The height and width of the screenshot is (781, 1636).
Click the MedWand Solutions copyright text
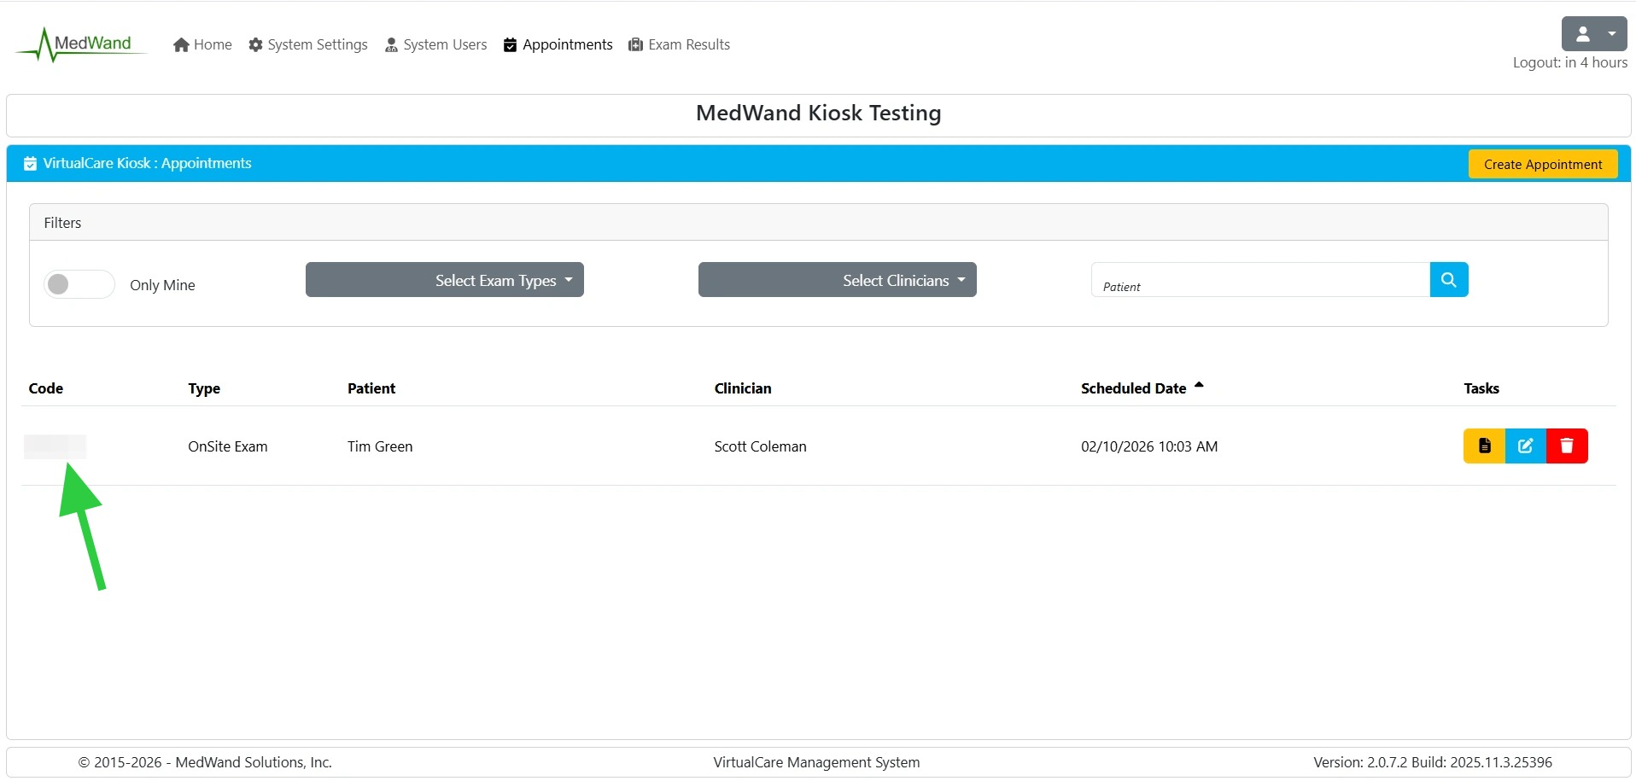205,762
